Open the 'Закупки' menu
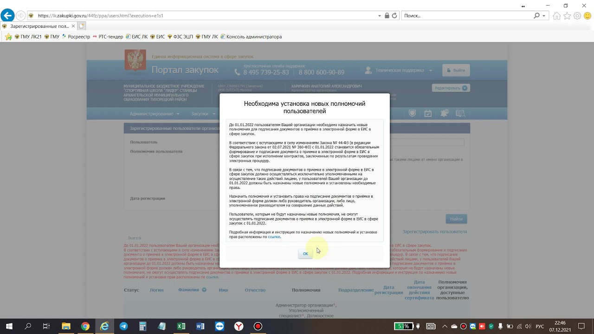594x334 pixels. [x=203, y=114]
